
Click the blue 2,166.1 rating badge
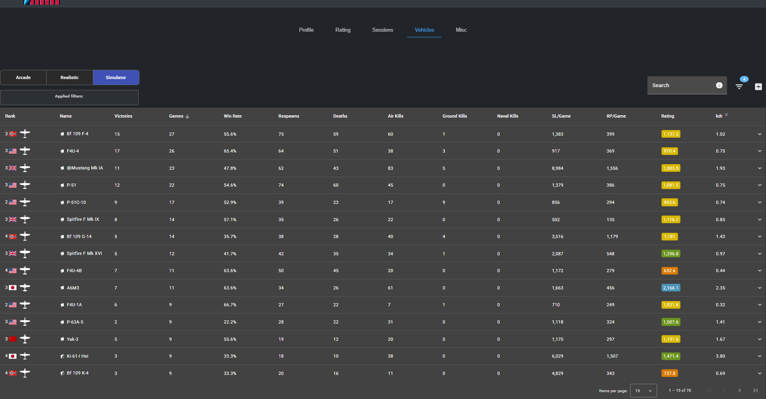click(x=671, y=288)
